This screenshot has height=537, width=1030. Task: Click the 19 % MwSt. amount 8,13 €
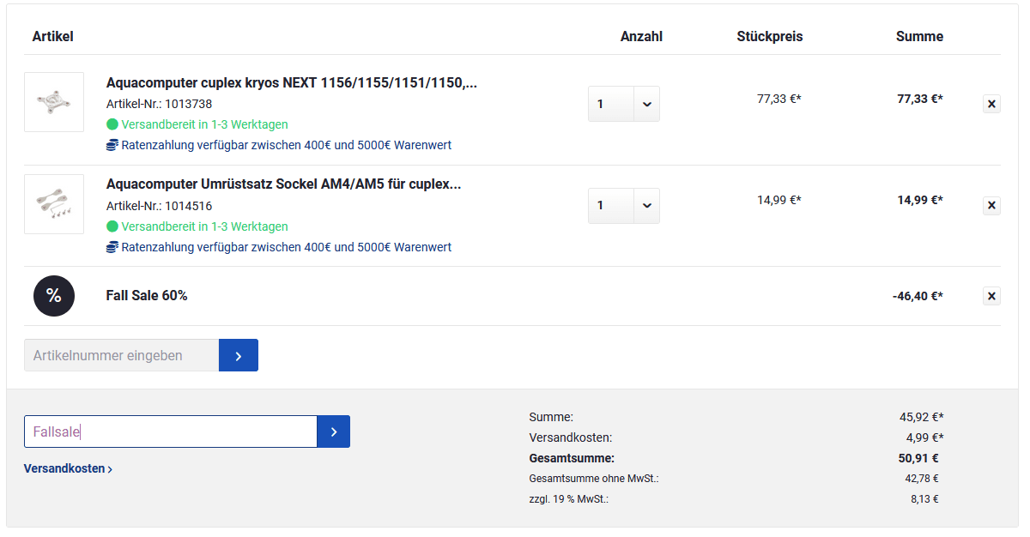click(x=925, y=498)
